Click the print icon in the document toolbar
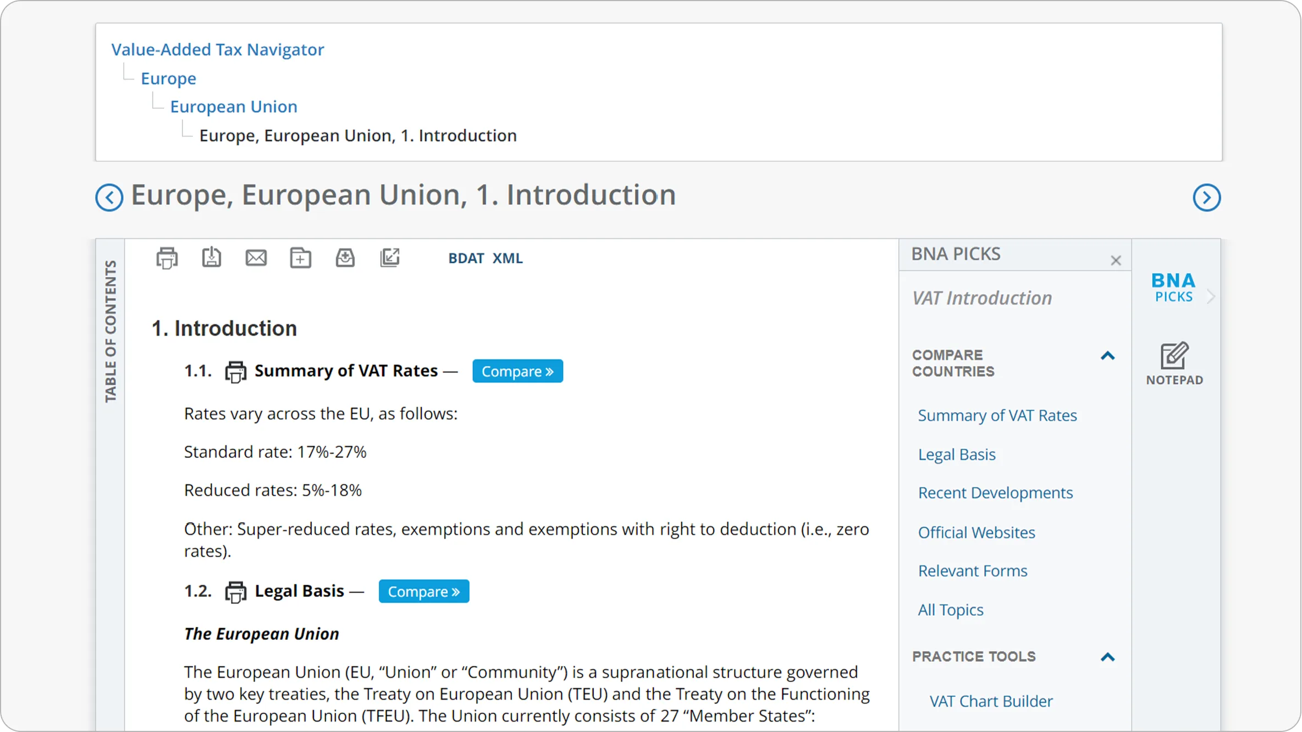The height and width of the screenshot is (732, 1302). (x=167, y=258)
